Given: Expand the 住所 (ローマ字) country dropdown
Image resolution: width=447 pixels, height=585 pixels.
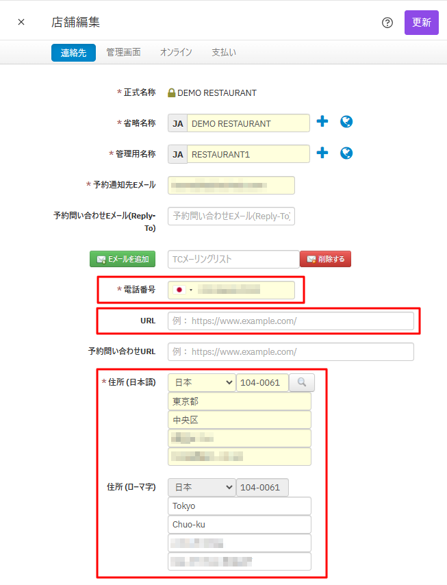Looking at the screenshot, I should [x=201, y=487].
